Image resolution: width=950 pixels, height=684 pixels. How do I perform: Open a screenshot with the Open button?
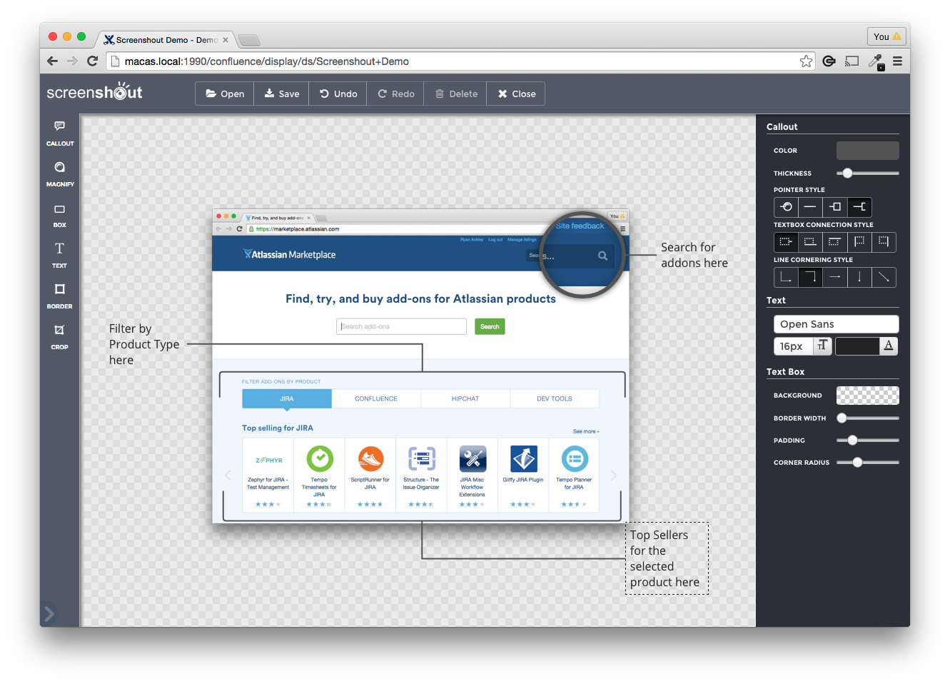coord(225,94)
